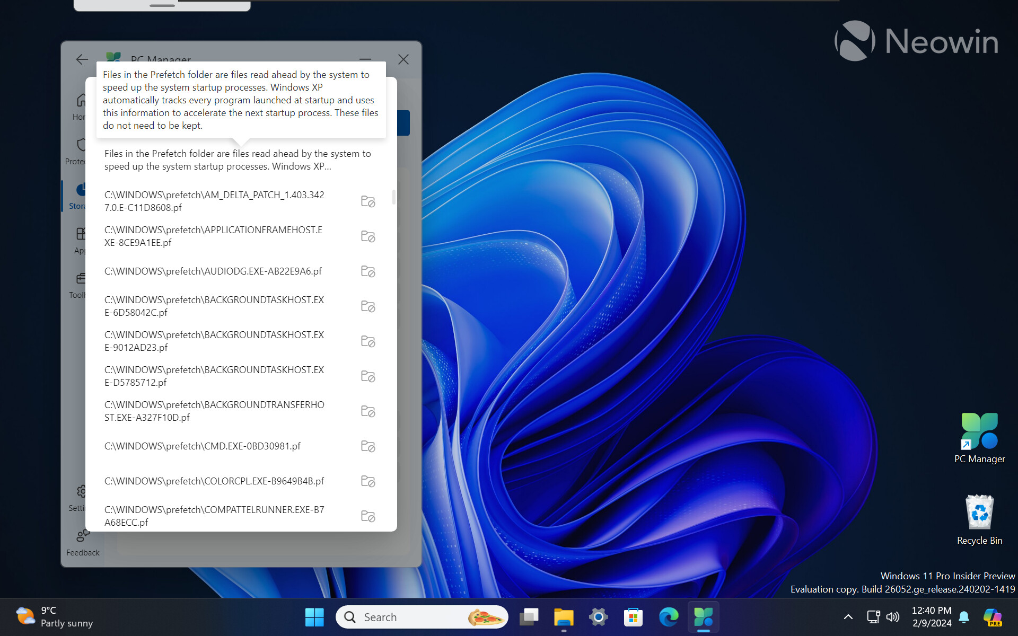Toggle selection for AUDIODG.EXE prefetch file
Image resolution: width=1018 pixels, height=636 pixels.
pos(368,271)
